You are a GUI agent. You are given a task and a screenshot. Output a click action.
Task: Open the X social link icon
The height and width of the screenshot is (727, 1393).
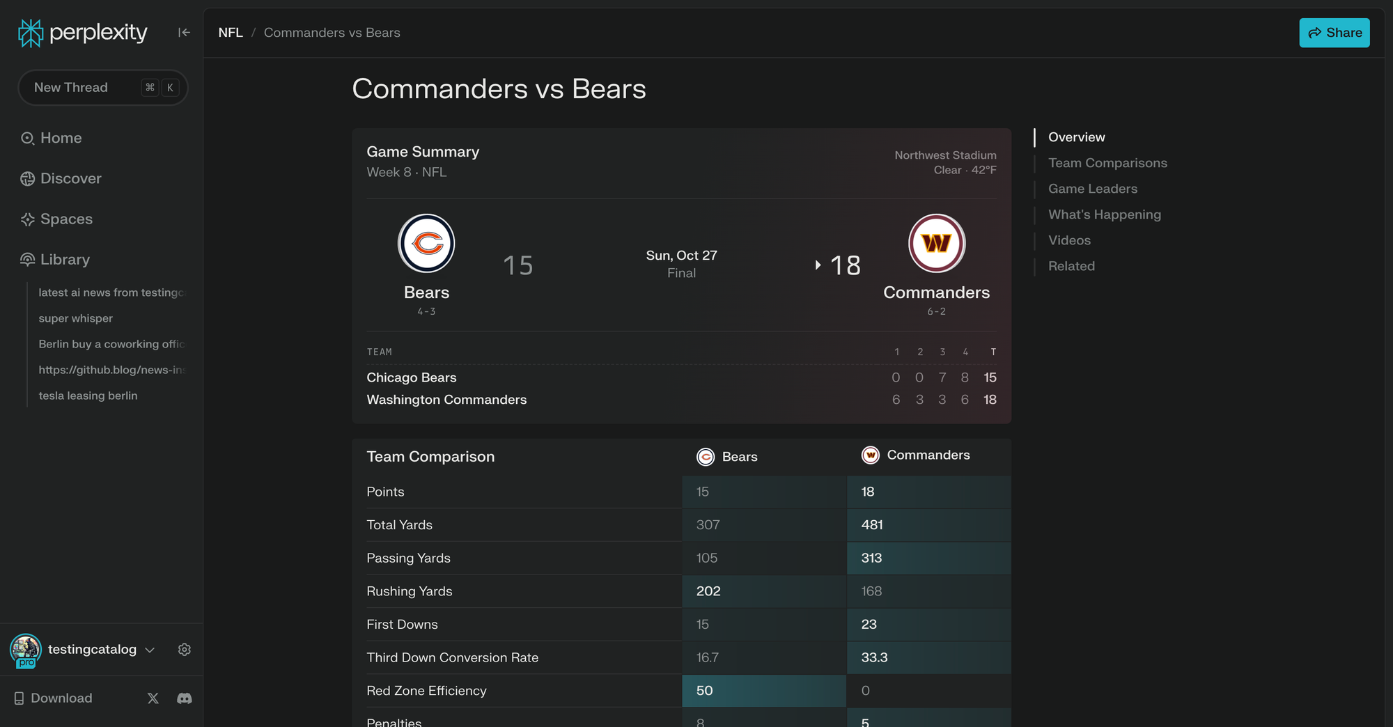[x=153, y=698]
